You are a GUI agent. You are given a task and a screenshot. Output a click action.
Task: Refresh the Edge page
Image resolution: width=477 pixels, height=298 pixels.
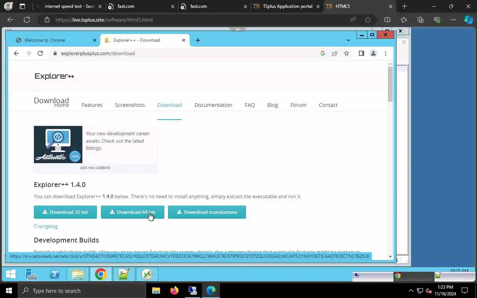click(27, 20)
